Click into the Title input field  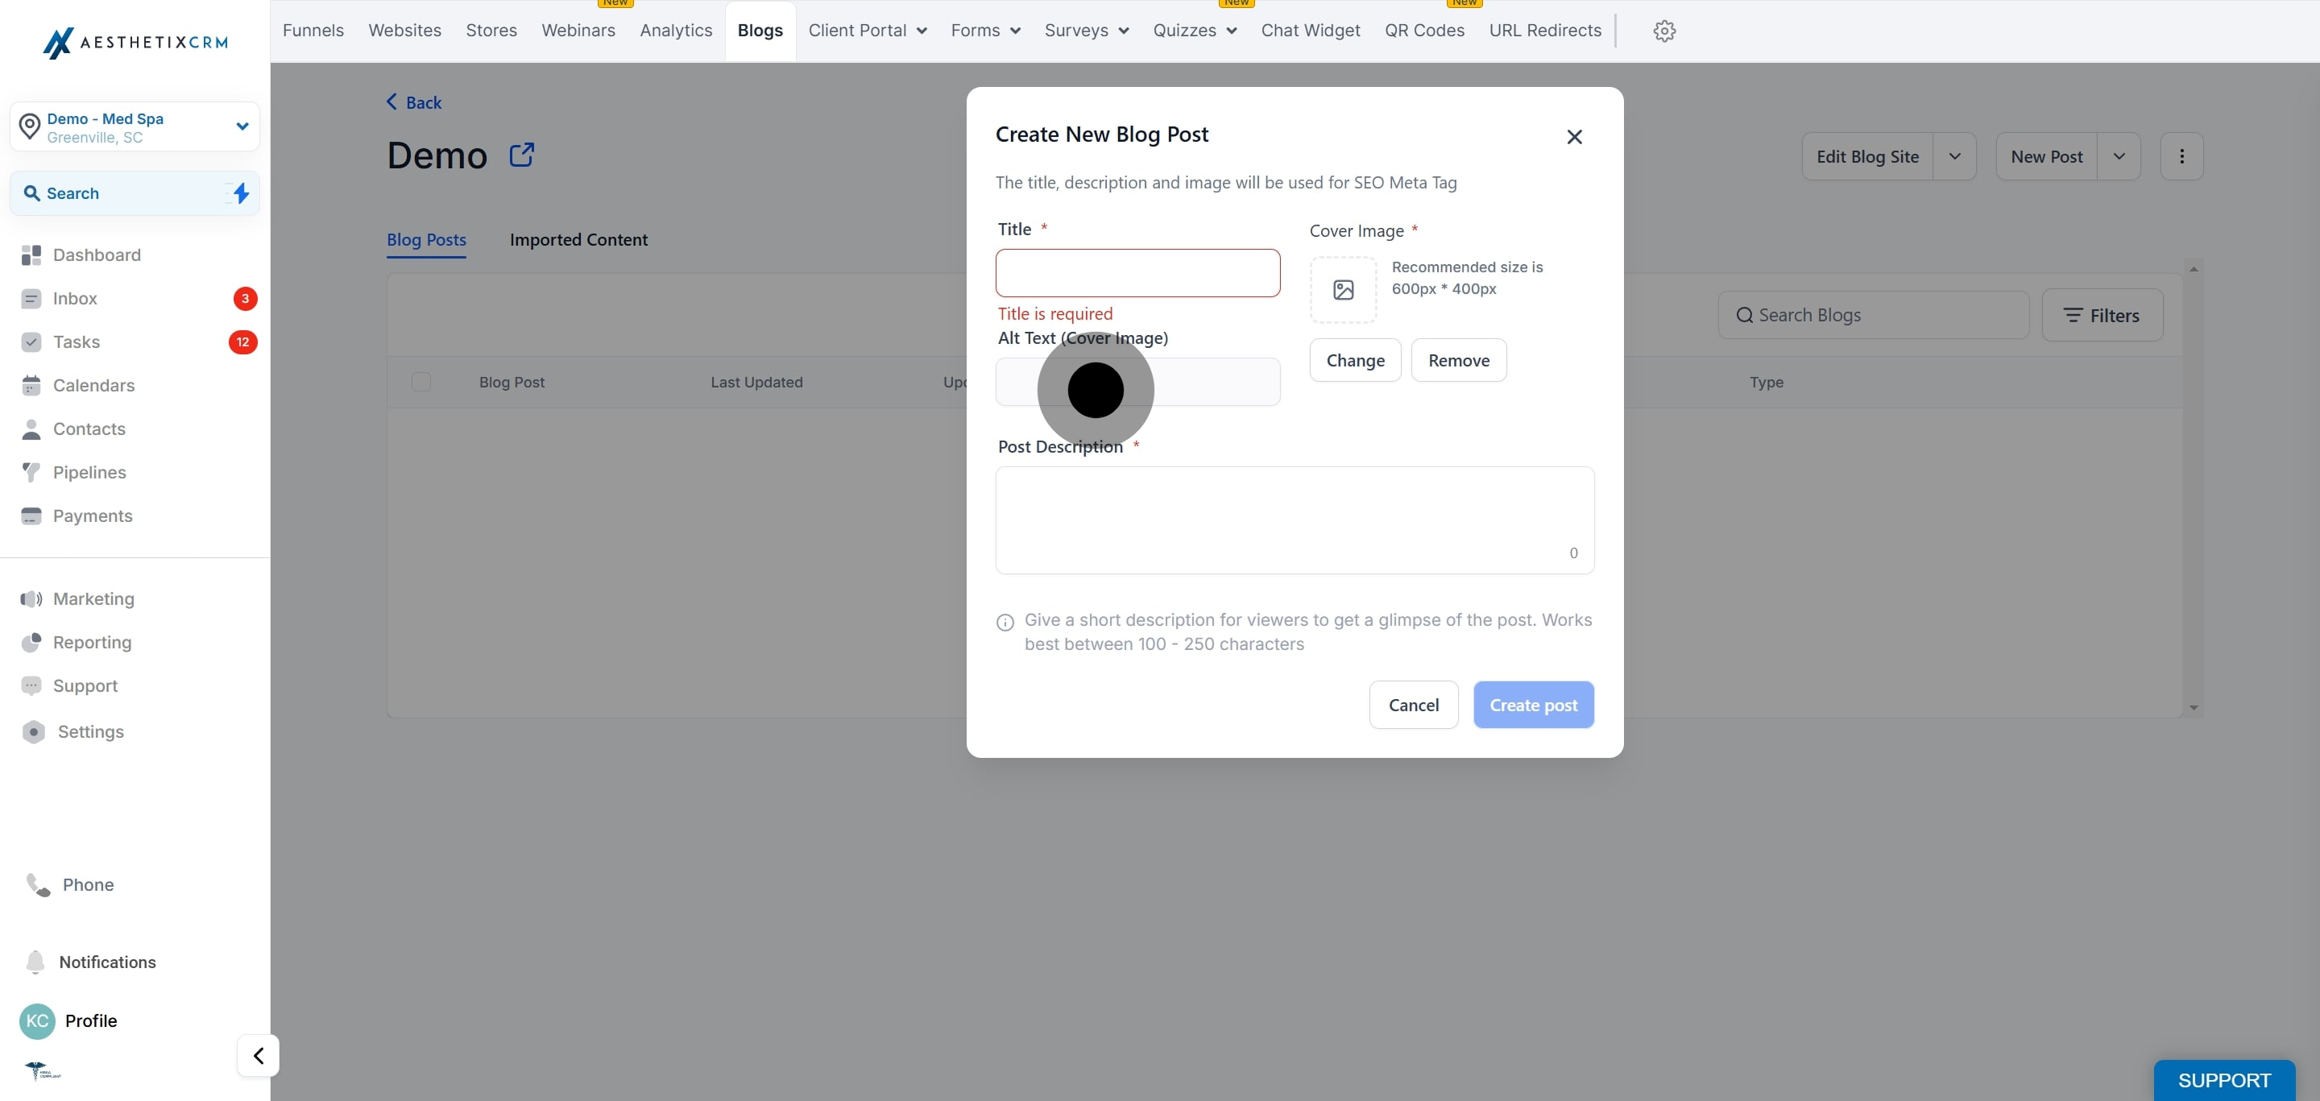click(x=1137, y=273)
